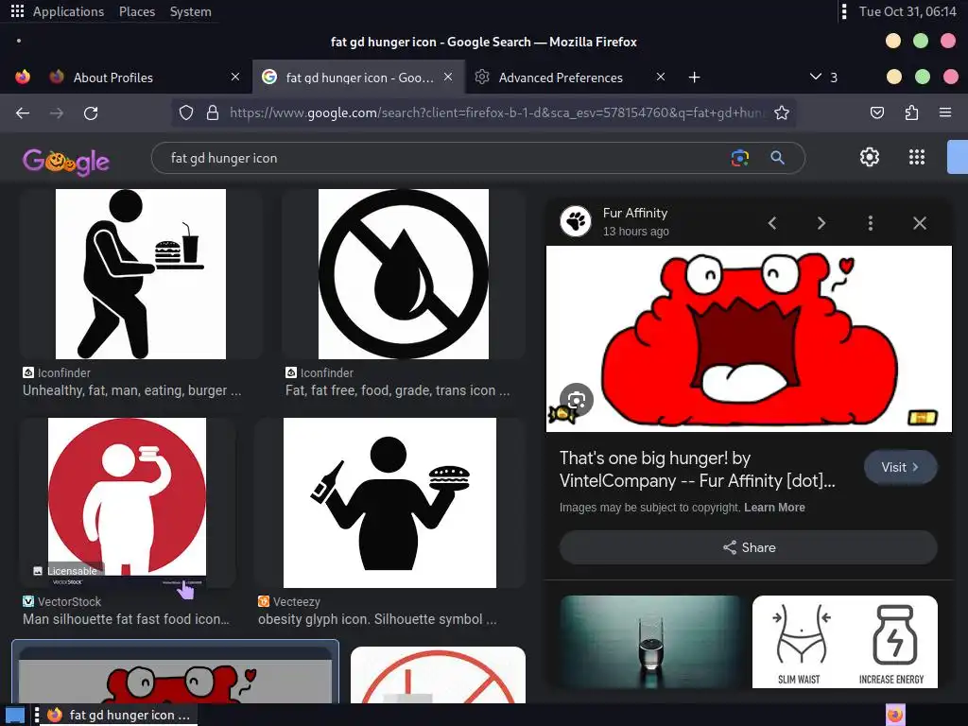Close the About Profiles tab
This screenshot has width=968, height=726.
235,77
